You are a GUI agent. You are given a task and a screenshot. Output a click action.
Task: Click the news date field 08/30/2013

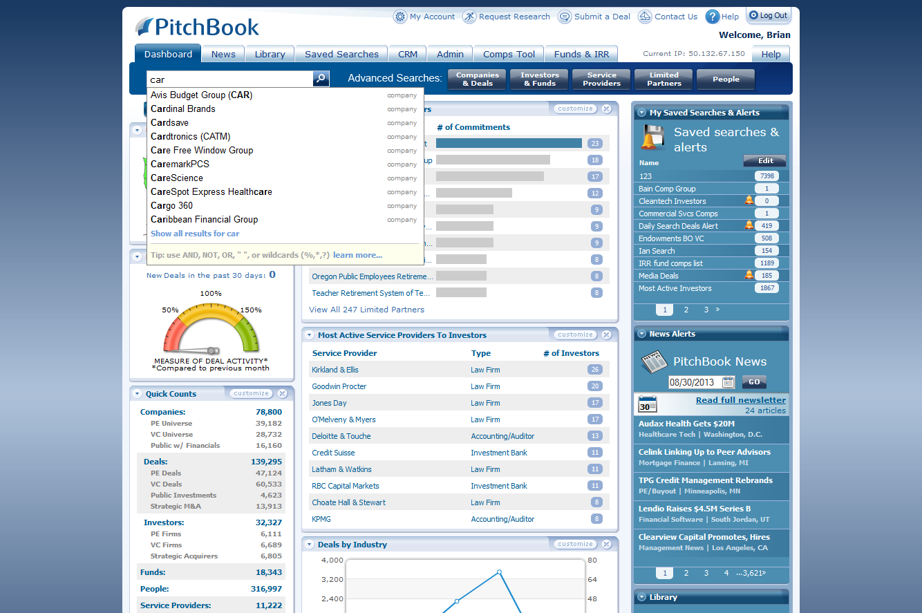(695, 382)
